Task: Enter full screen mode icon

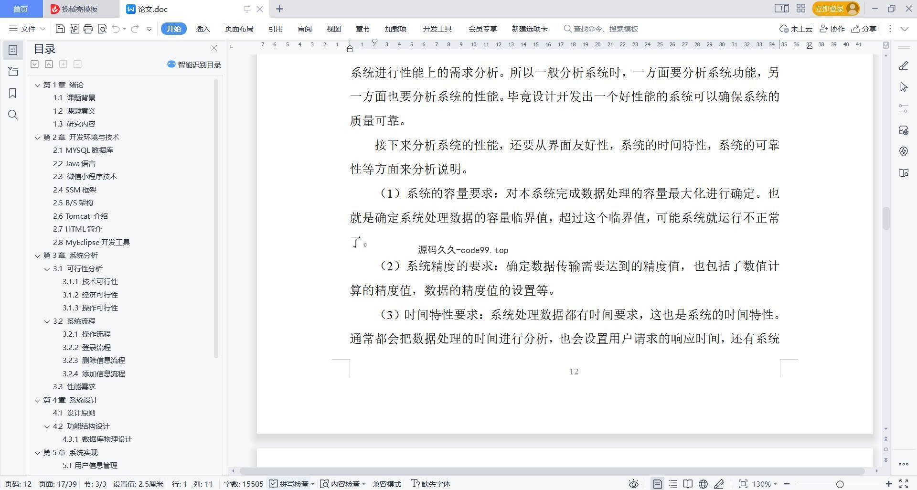Action: (904, 484)
